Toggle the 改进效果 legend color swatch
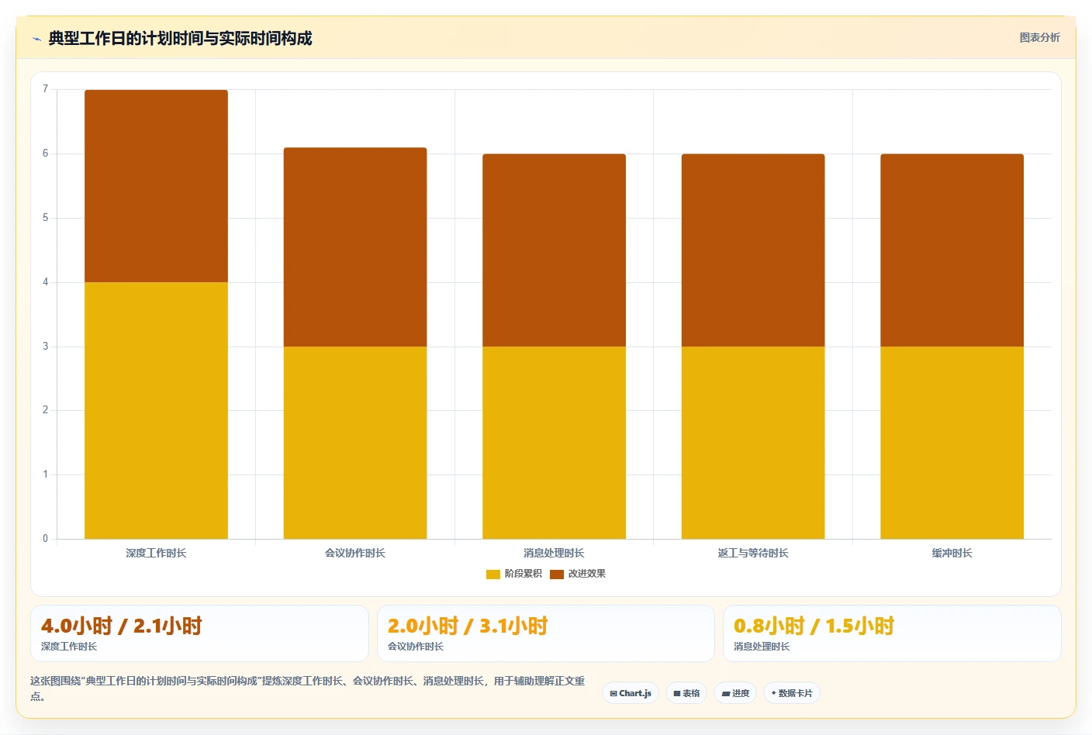 tap(557, 574)
